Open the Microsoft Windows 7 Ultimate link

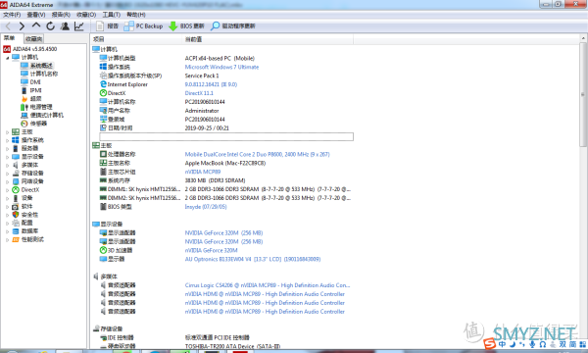coord(221,67)
